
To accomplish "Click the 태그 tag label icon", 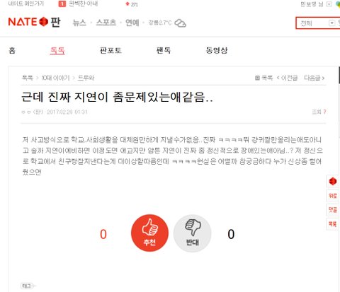I will tap(28, 286).
